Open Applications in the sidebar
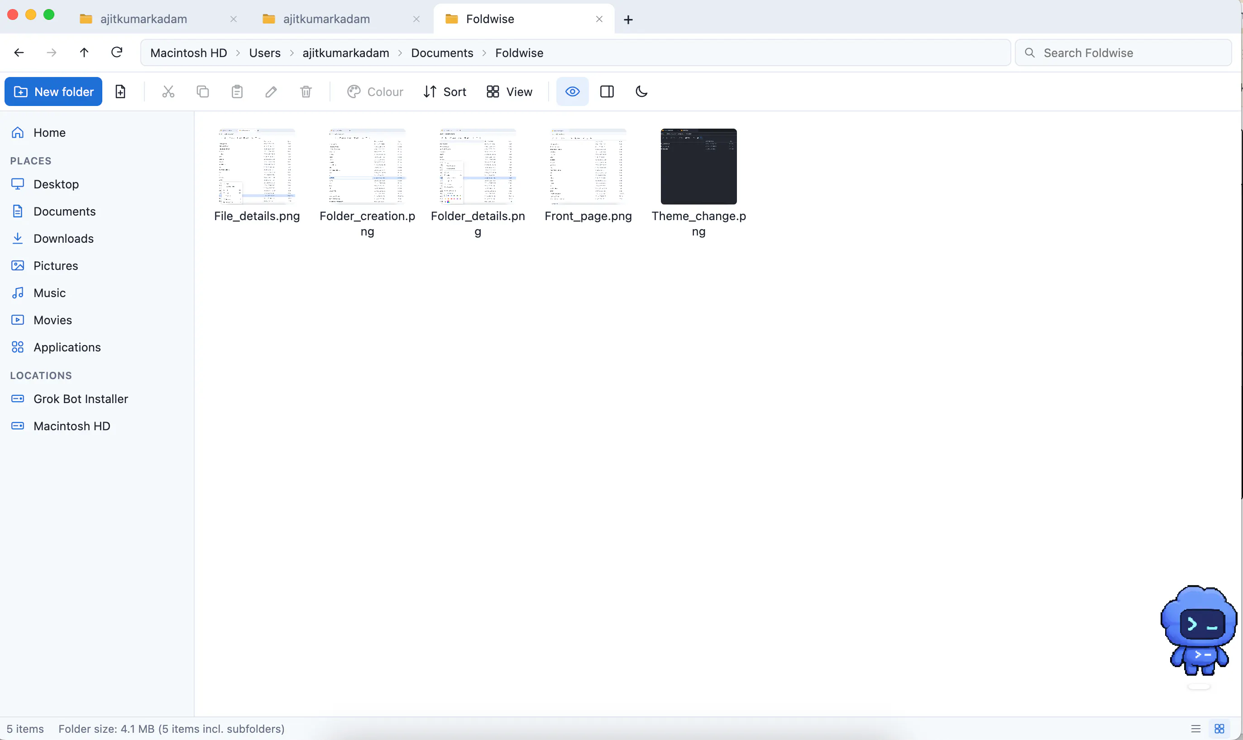This screenshot has width=1243, height=740. (97, 347)
